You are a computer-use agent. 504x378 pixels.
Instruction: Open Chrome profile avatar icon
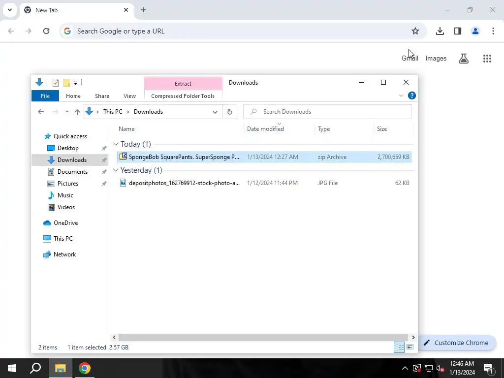[475, 31]
